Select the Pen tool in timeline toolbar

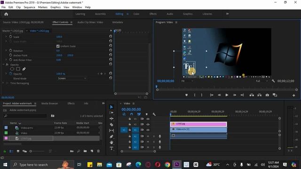[111, 137]
